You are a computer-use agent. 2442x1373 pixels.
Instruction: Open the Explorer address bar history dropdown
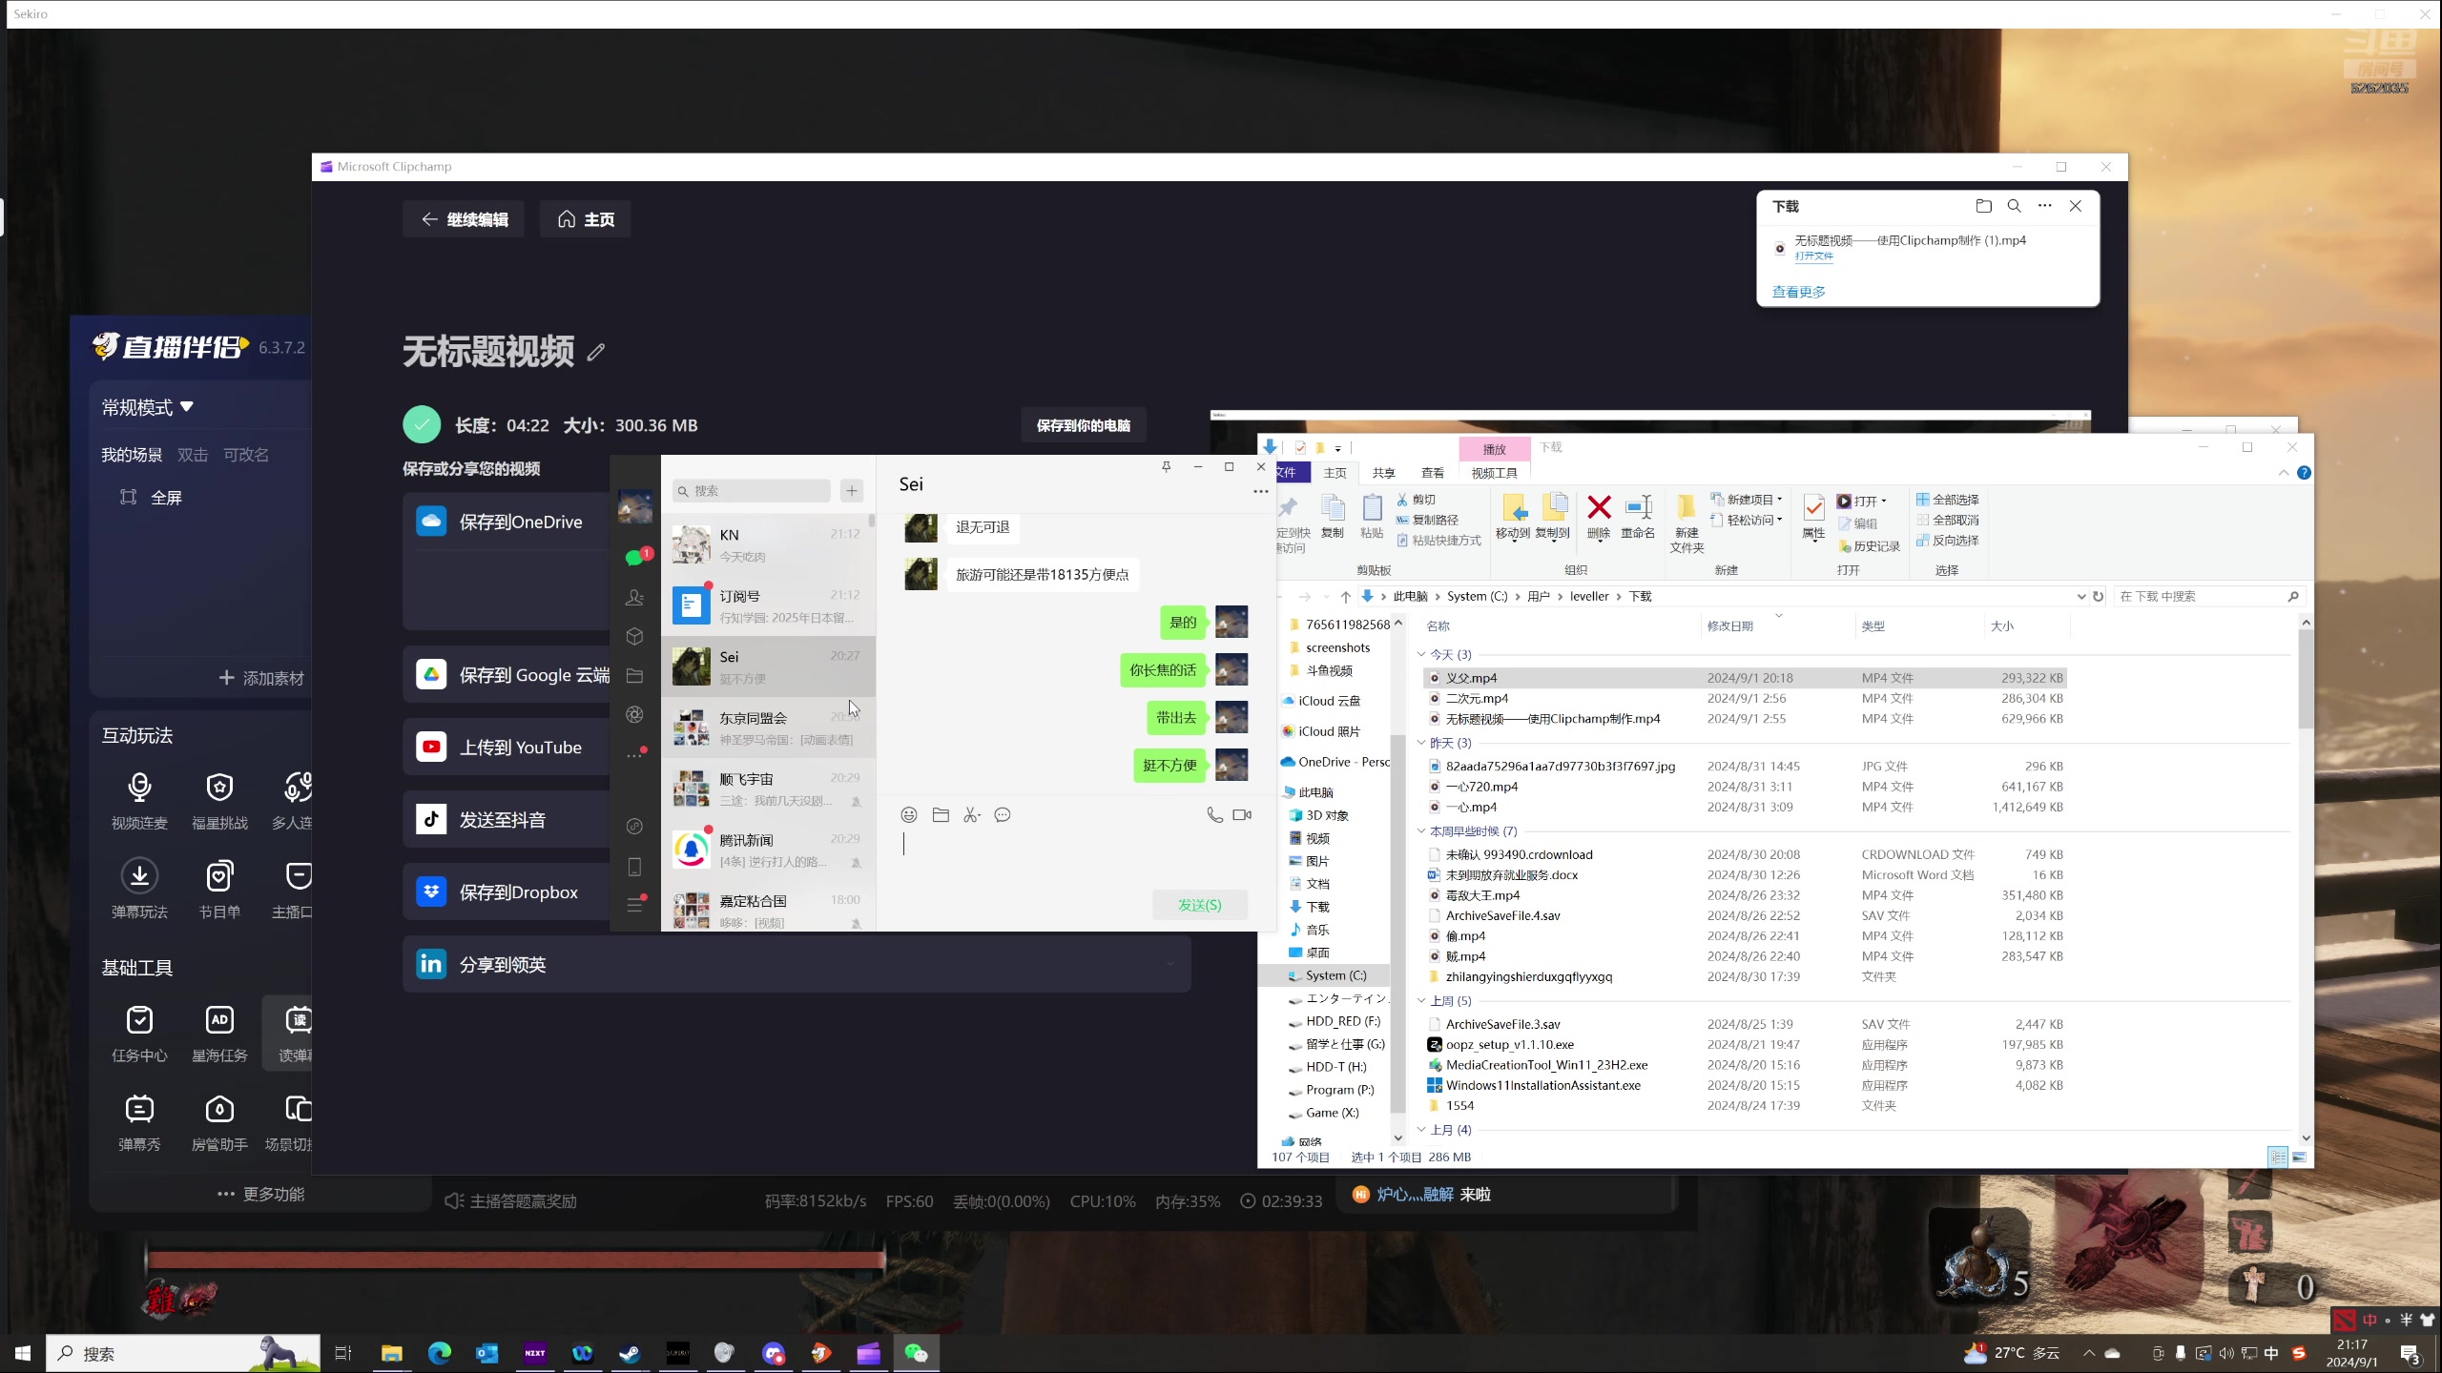coord(2080,597)
